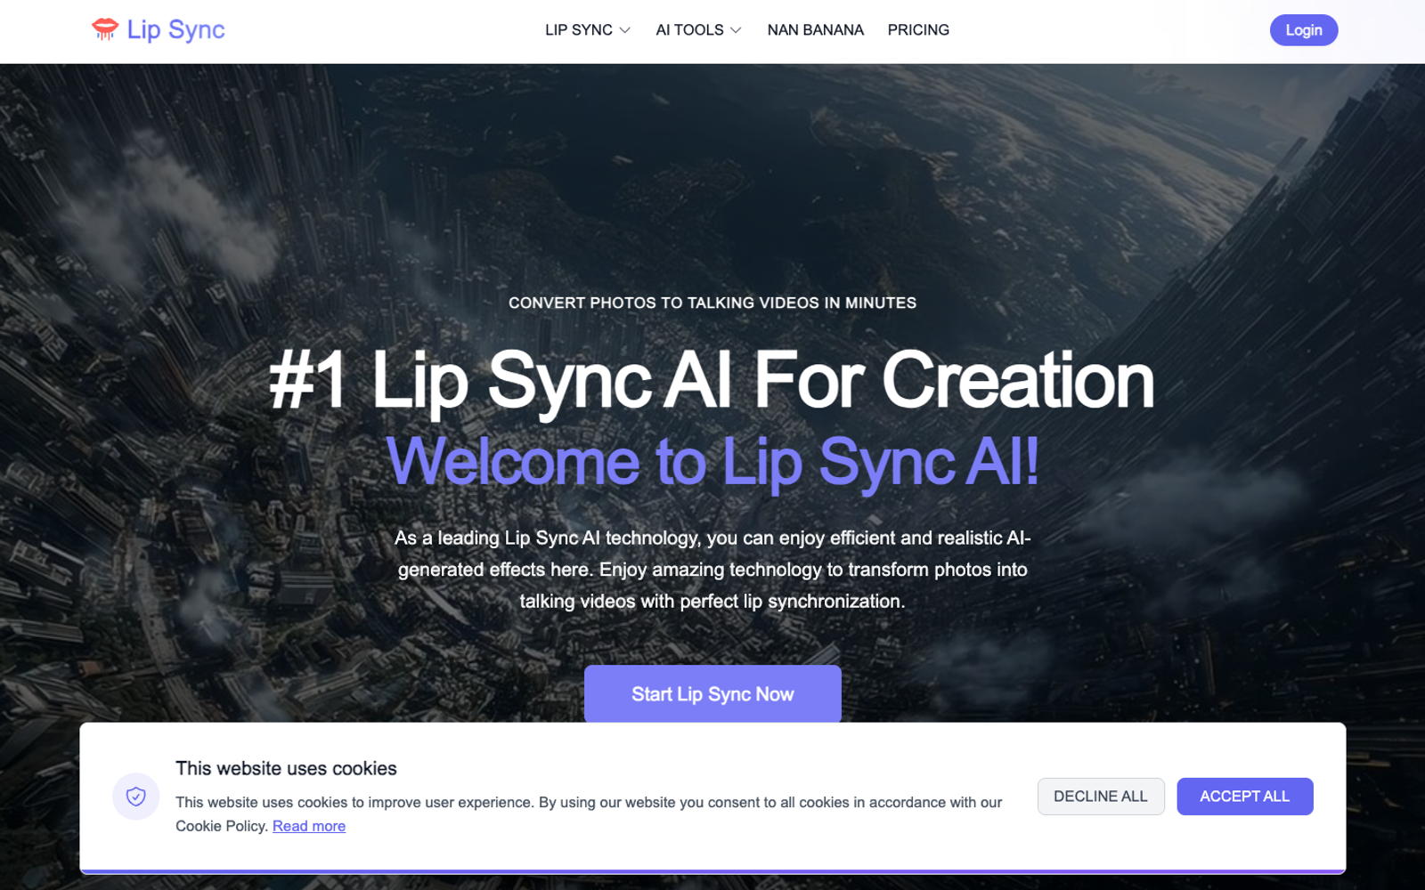Click 'This website uses cookies' title

coord(286,768)
